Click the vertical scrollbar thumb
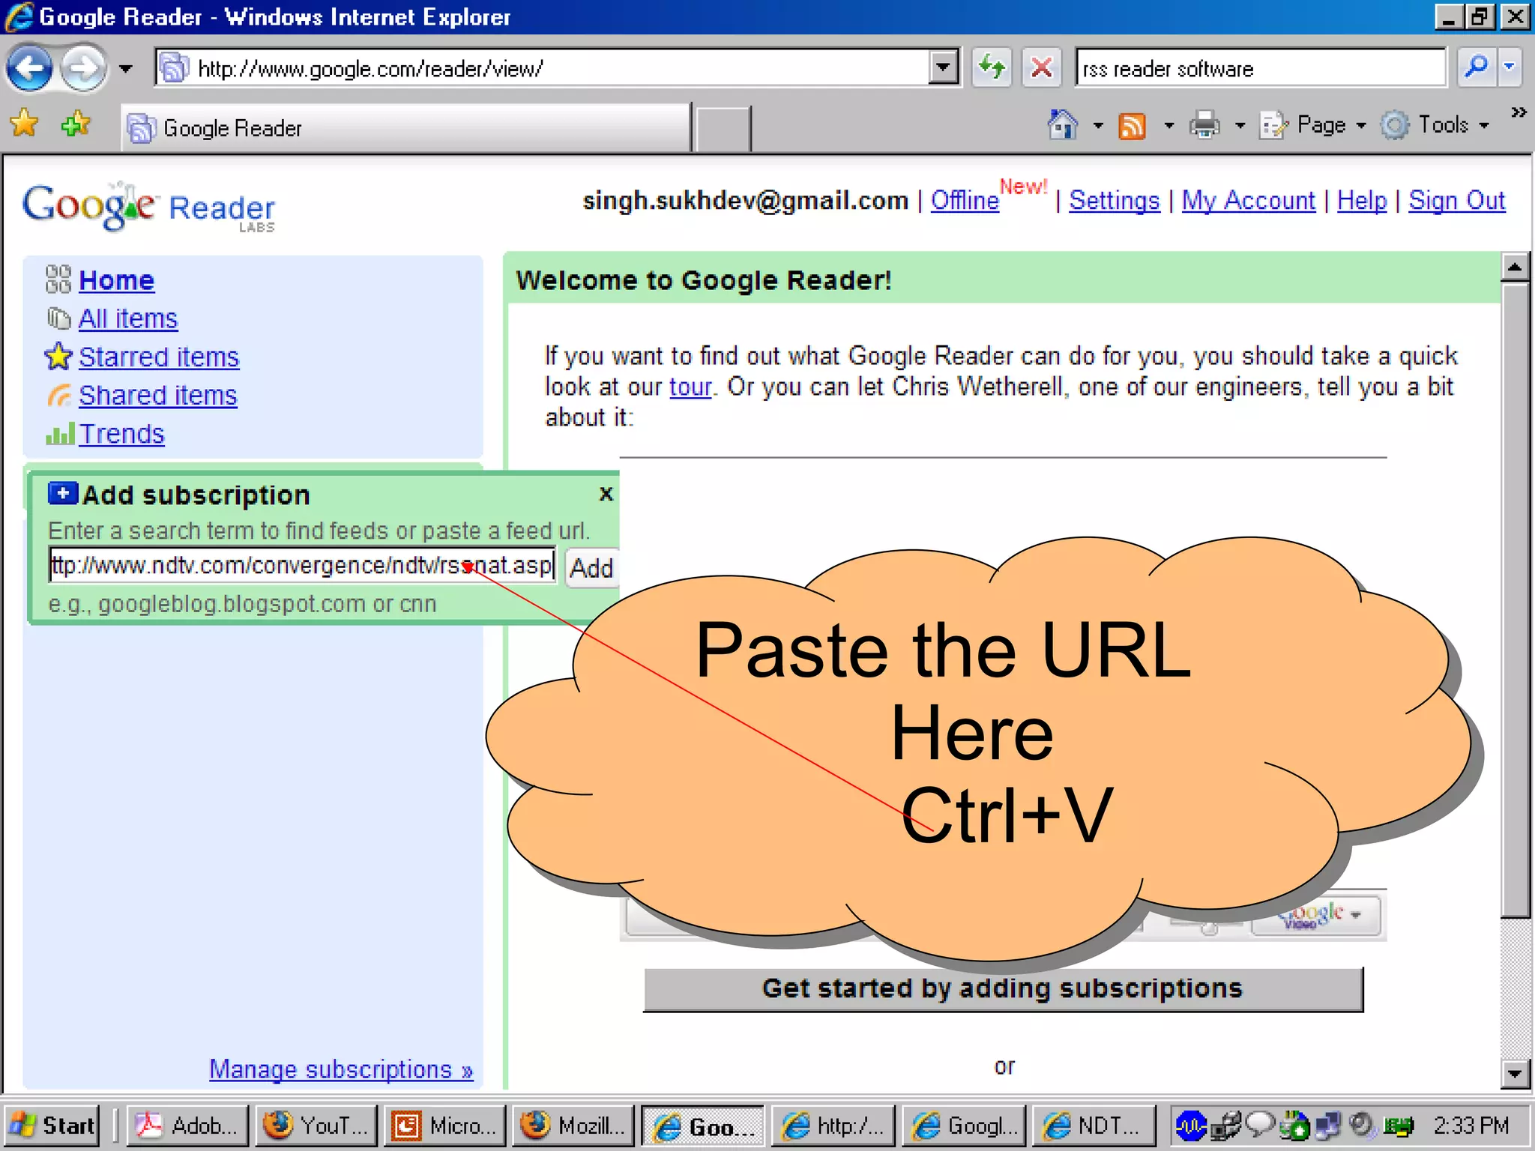The width and height of the screenshot is (1535, 1151). coord(1515,599)
